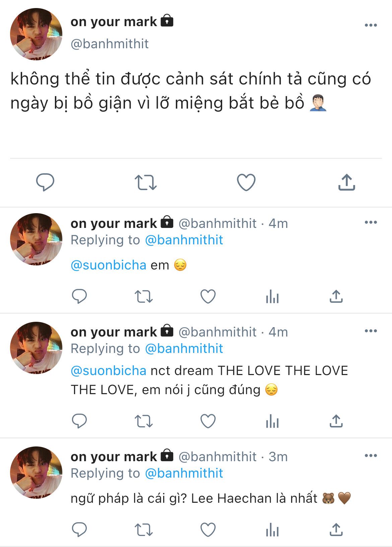The height and width of the screenshot is (547, 392).
Task: Open profile picture of main tweet author
Action: tap(36, 34)
